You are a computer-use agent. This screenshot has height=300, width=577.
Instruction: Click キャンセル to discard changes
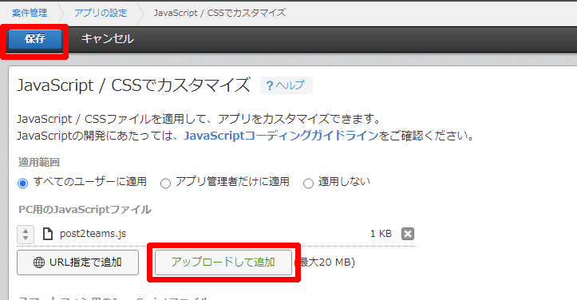click(108, 38)
